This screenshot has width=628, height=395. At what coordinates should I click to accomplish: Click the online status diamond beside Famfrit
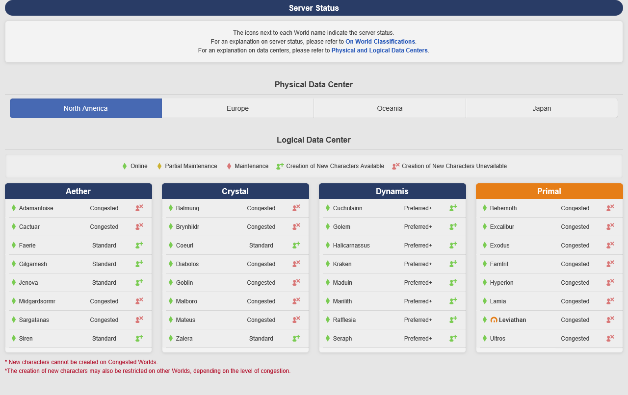485,264
